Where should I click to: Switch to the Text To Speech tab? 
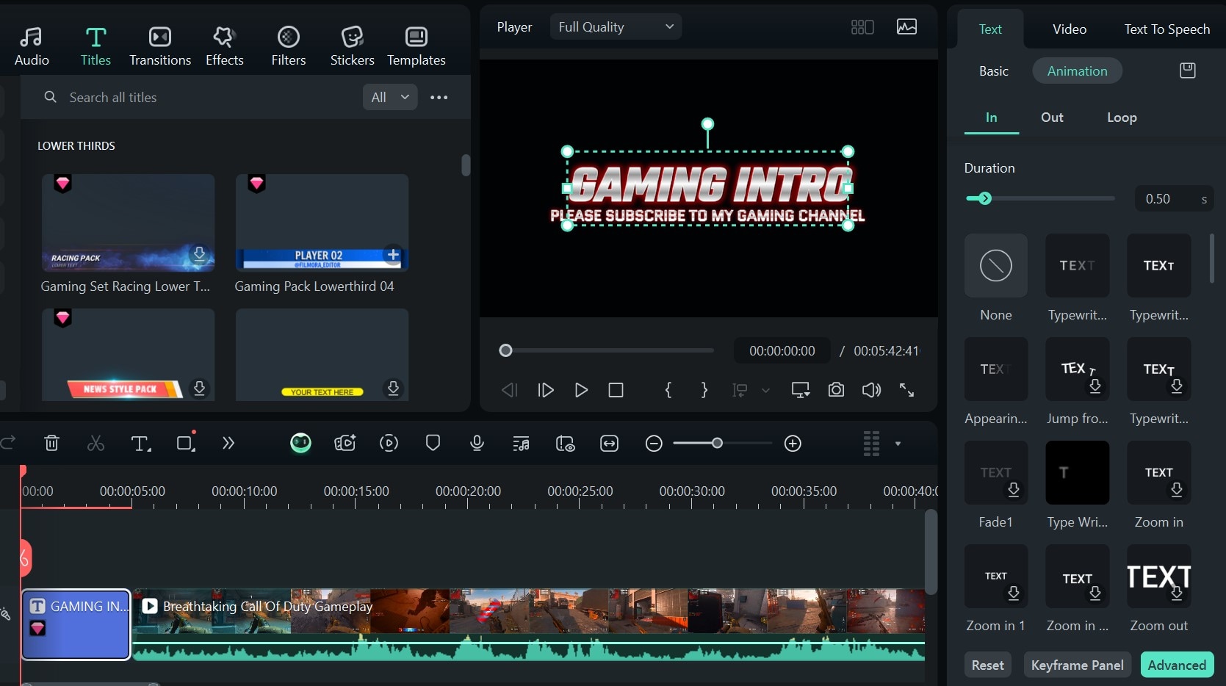click(x=1166, y=29)
